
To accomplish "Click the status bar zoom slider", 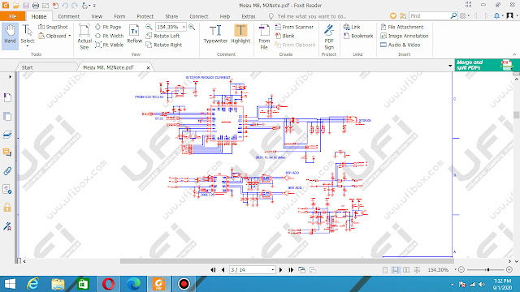I will click(x=488, y=270).
